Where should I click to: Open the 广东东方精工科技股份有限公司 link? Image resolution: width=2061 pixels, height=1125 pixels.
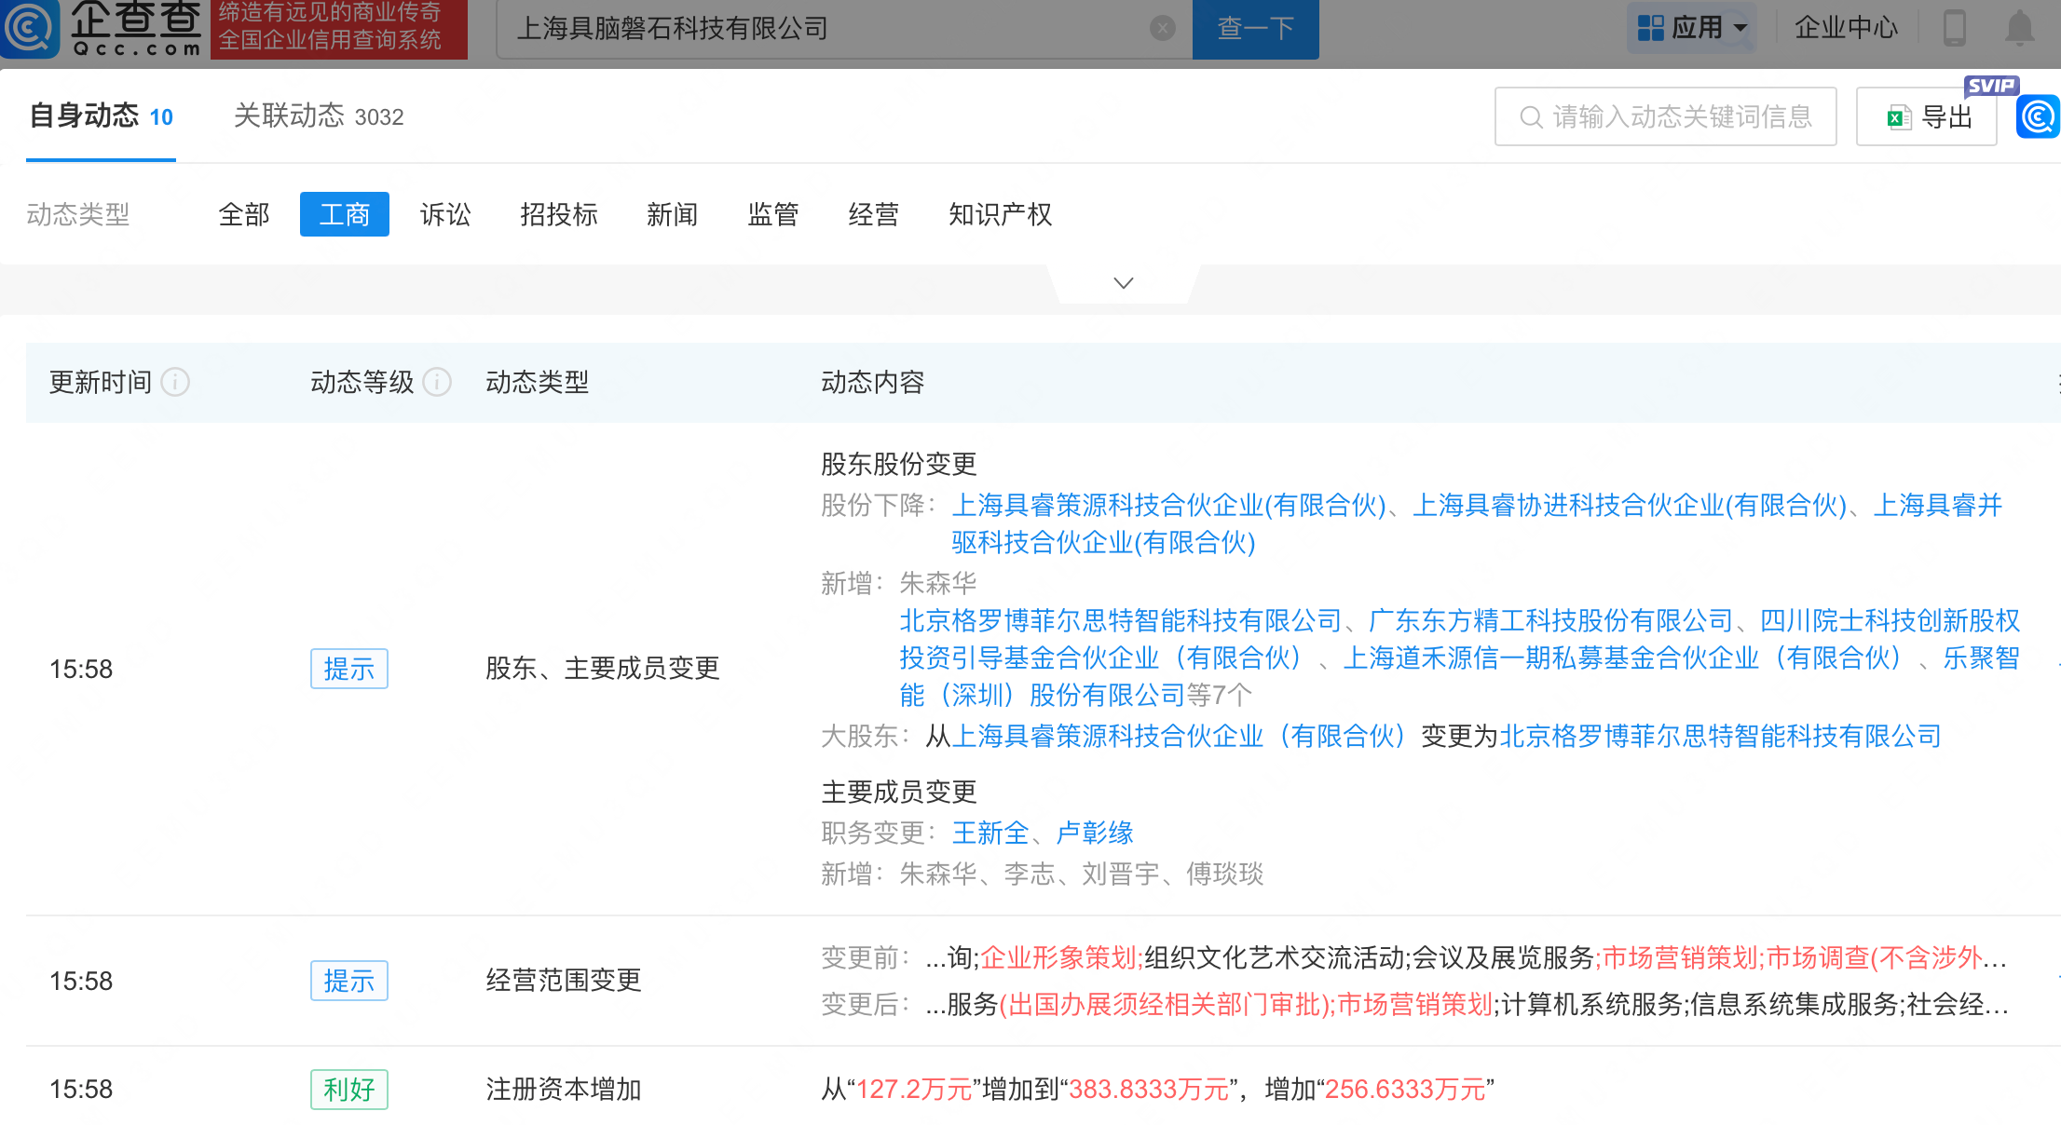point(1550,620)
